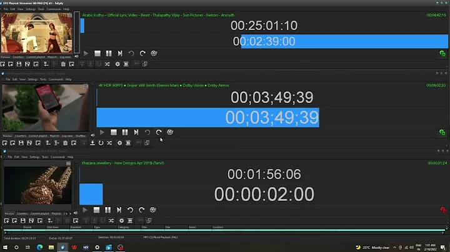The width and height of the screenshot is (450, 252).
Task: Toggle red link icon in Khazana Jewellery player
Action: pos(443,210)
